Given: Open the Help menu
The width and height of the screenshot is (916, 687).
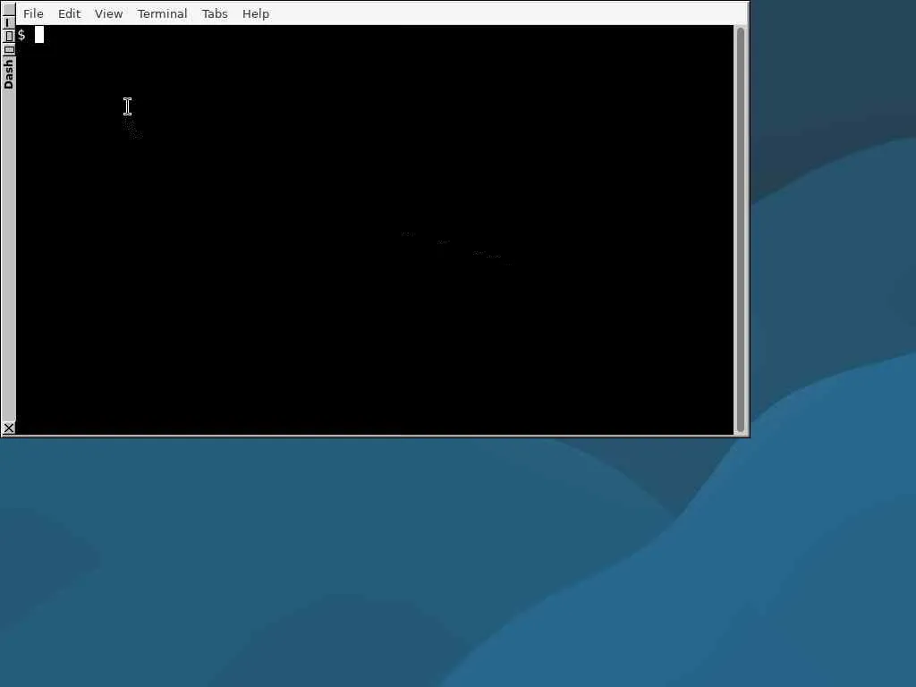Looking at the screenshot, I should click(x=255, y=13).
